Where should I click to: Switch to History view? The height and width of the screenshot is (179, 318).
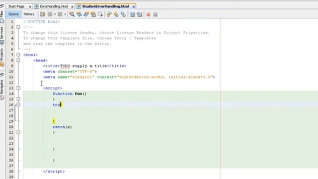(29, 14)
